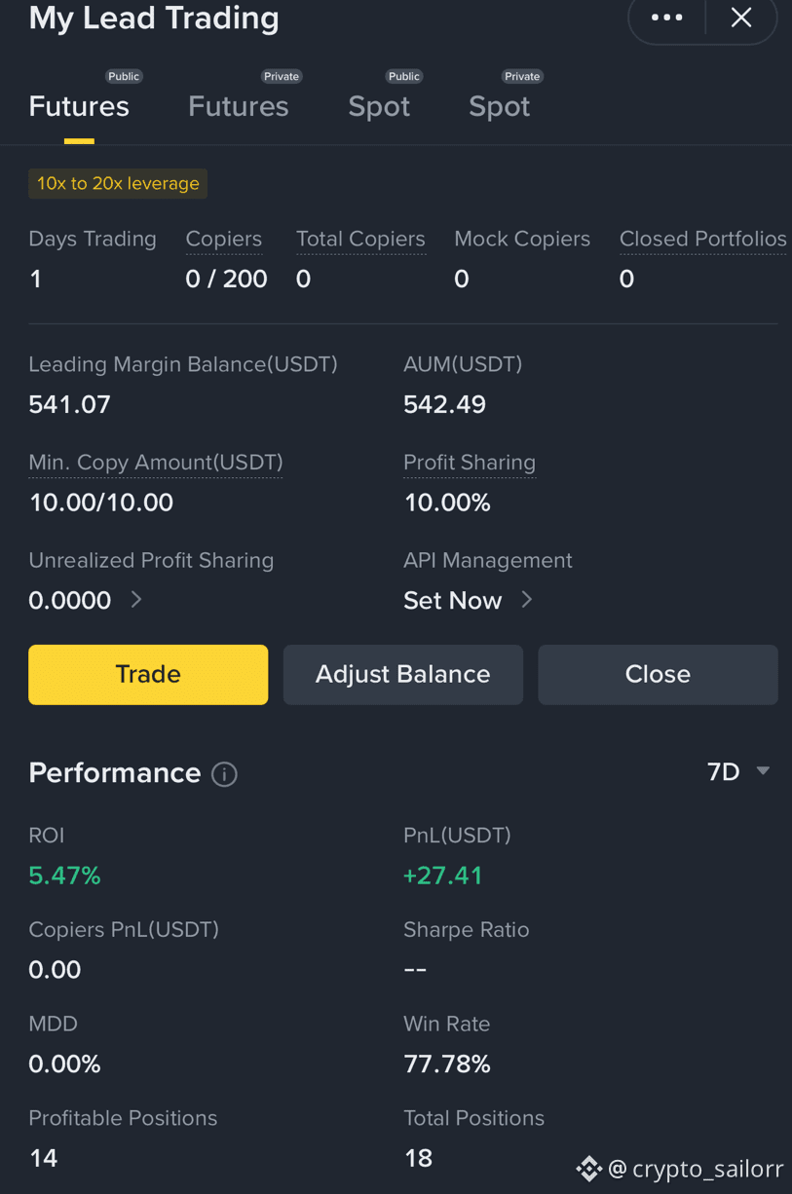The height and width of the screenshot is (1194, 792).
Task: Click the Performance info icon
Action: pyautogui.click(x=225, y=774)
